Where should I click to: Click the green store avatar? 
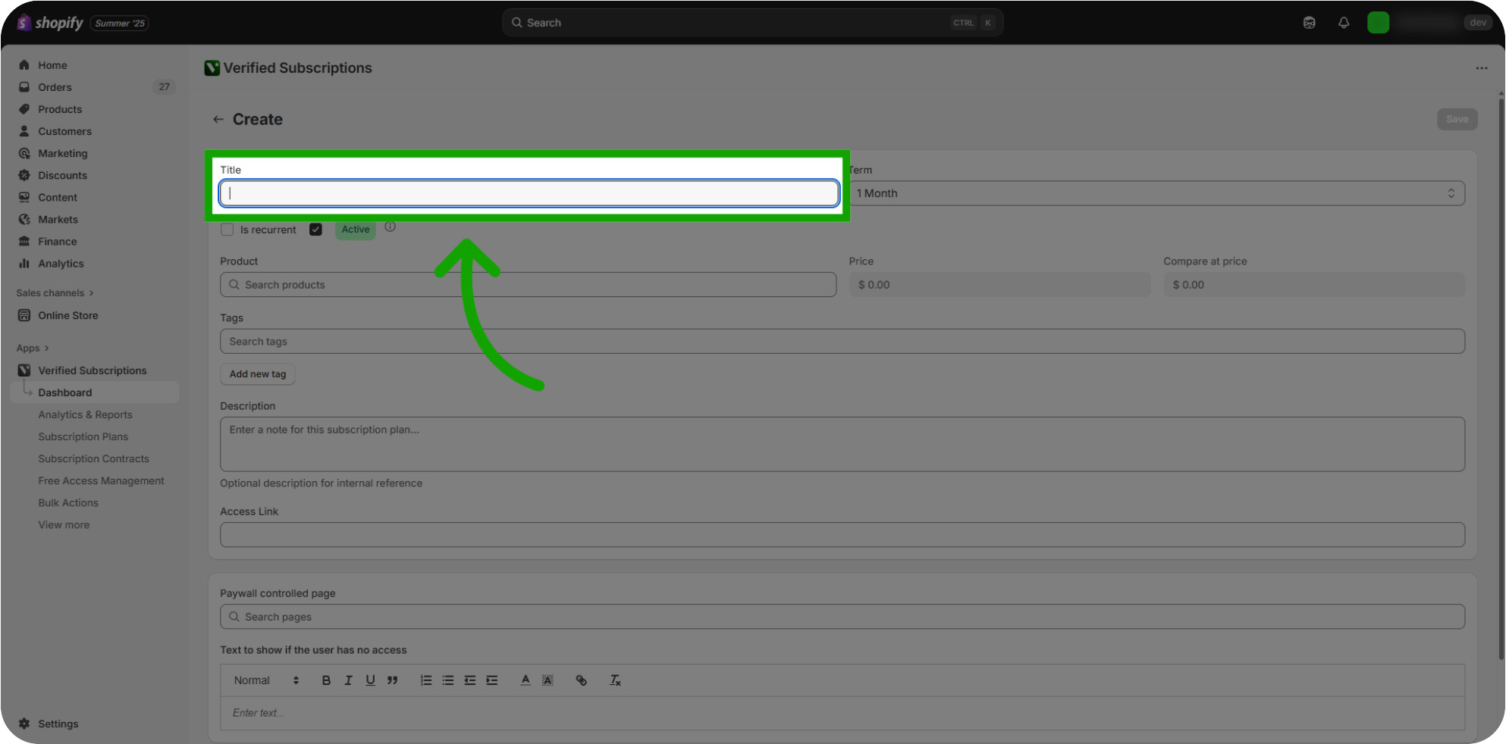[1378, 23]
